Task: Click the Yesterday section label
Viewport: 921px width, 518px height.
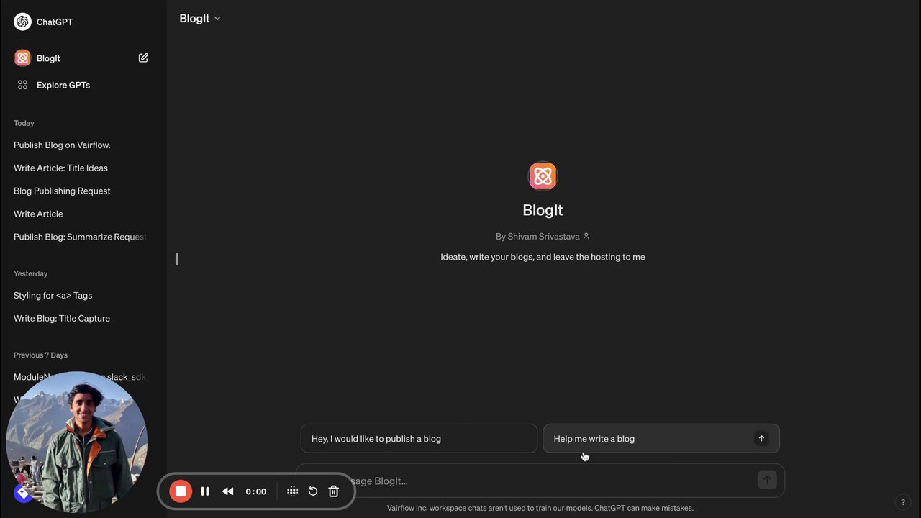Action: [x=30, y=273]
